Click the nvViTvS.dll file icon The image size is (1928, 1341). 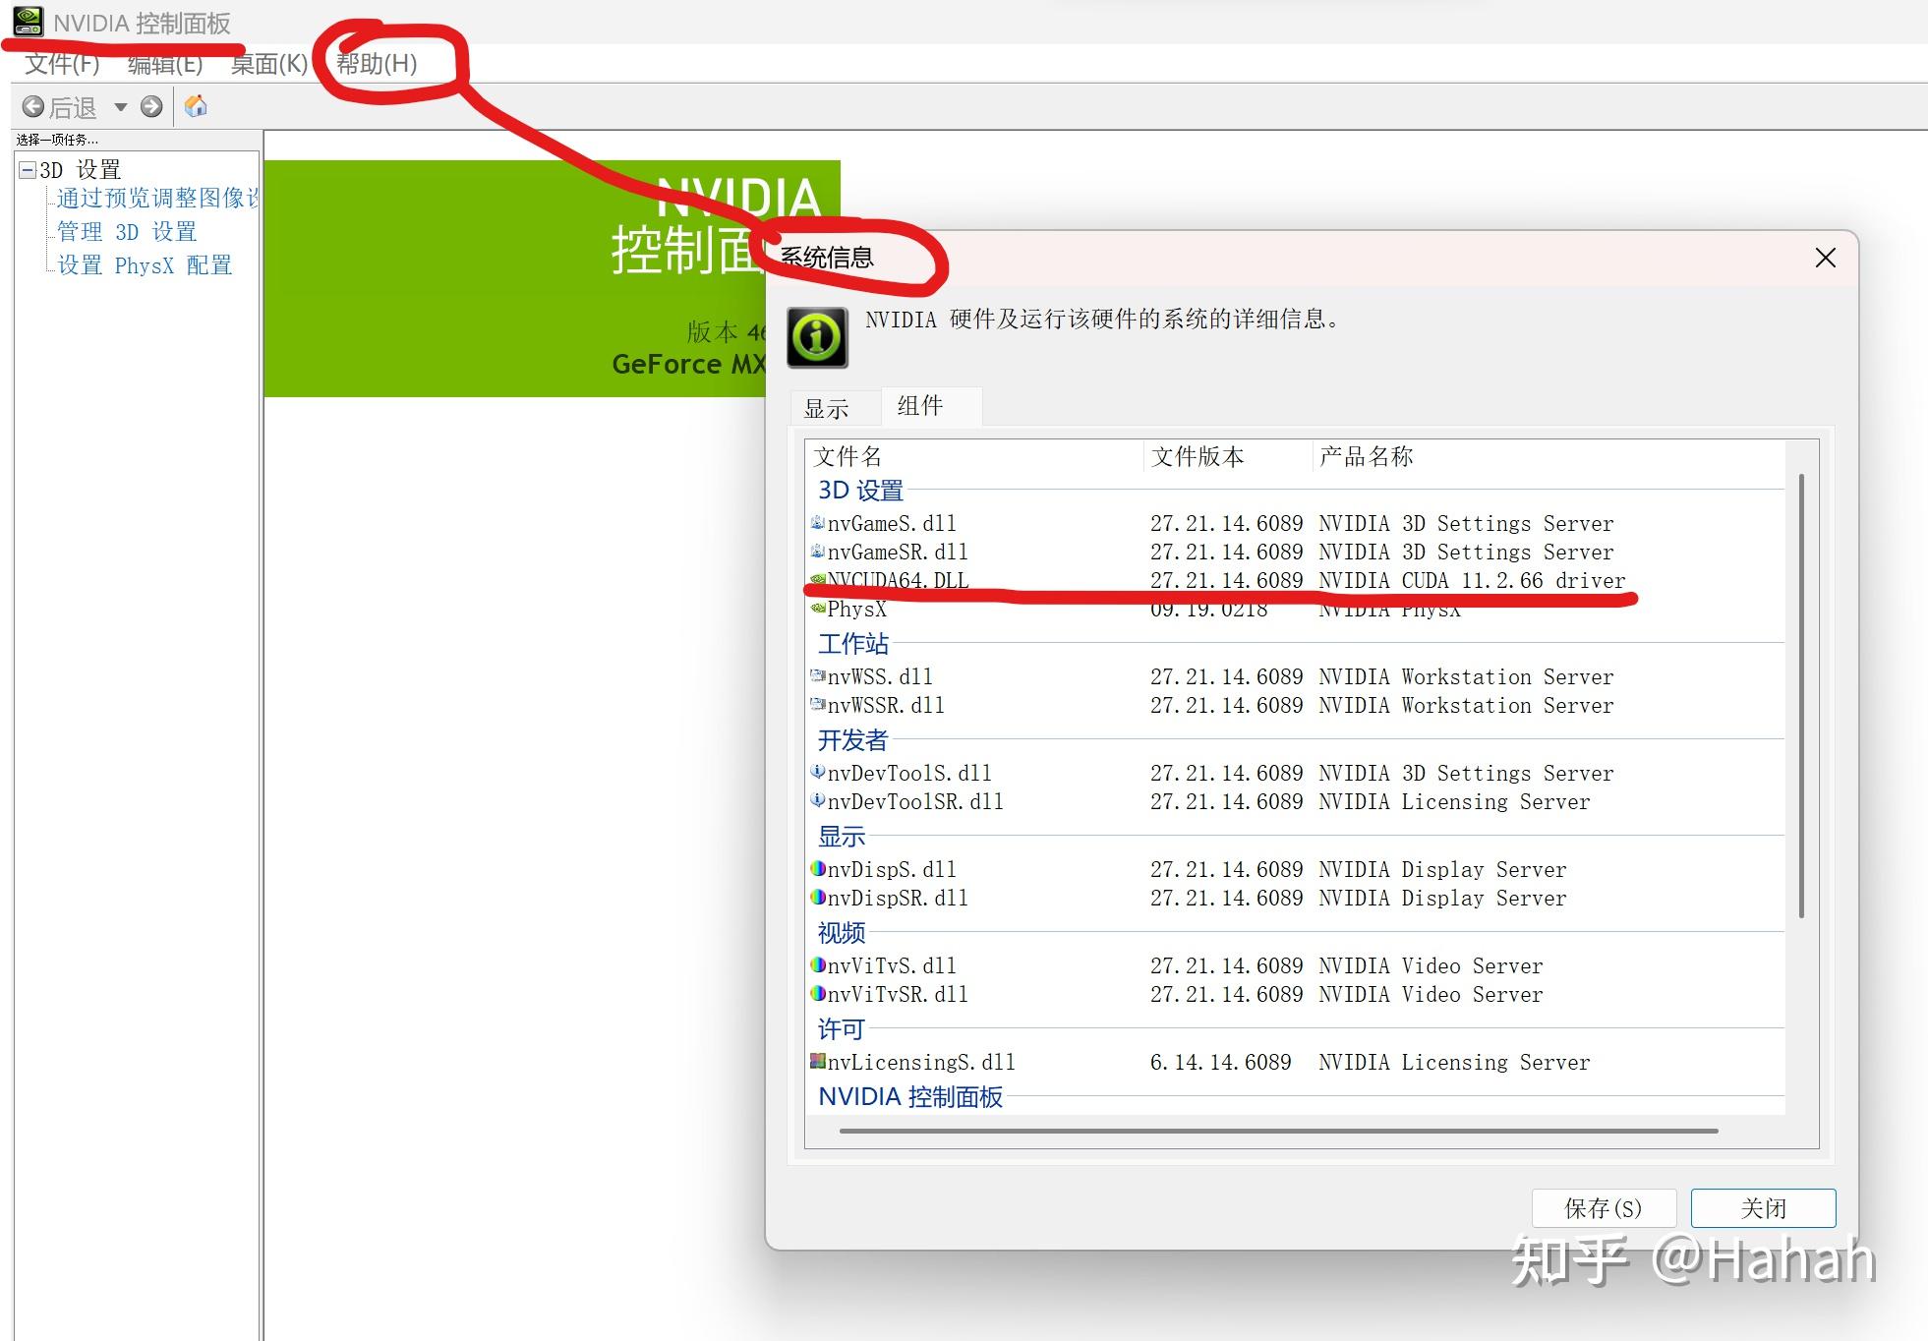coord(817,964)
